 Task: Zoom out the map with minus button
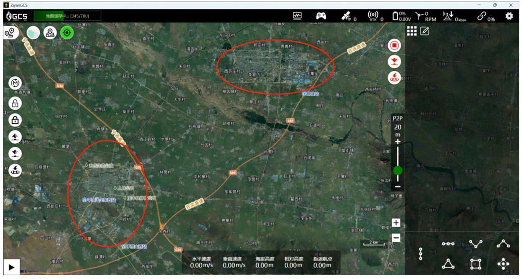(x=396, y=238)
